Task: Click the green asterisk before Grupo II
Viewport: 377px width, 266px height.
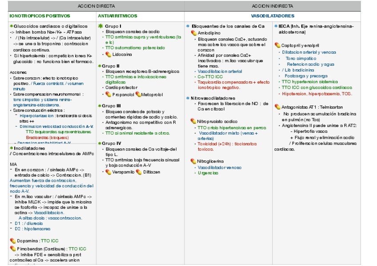Action: [100, 66]
